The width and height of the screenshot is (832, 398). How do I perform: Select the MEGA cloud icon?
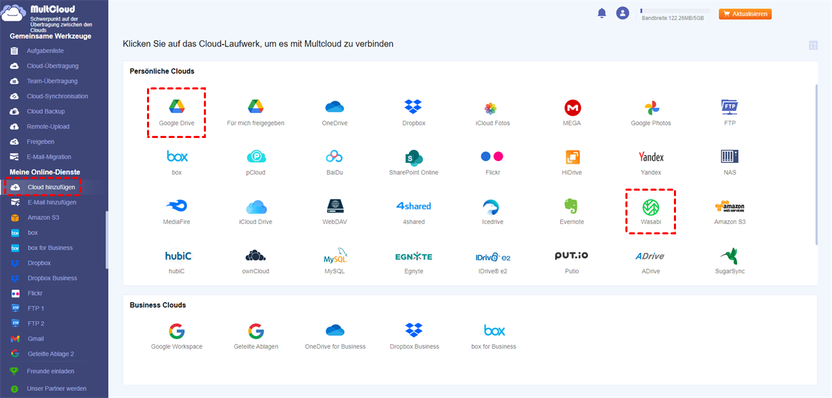coord(573,107)
